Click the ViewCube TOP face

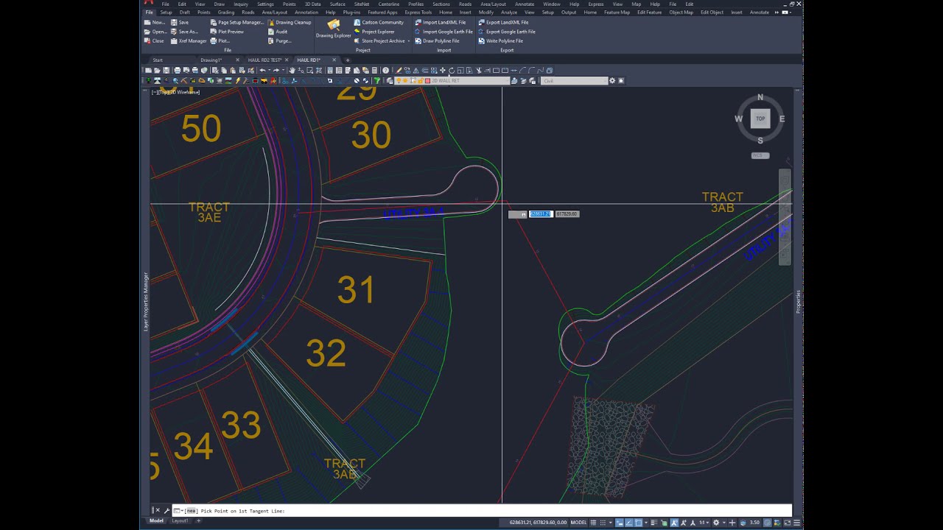760,119
